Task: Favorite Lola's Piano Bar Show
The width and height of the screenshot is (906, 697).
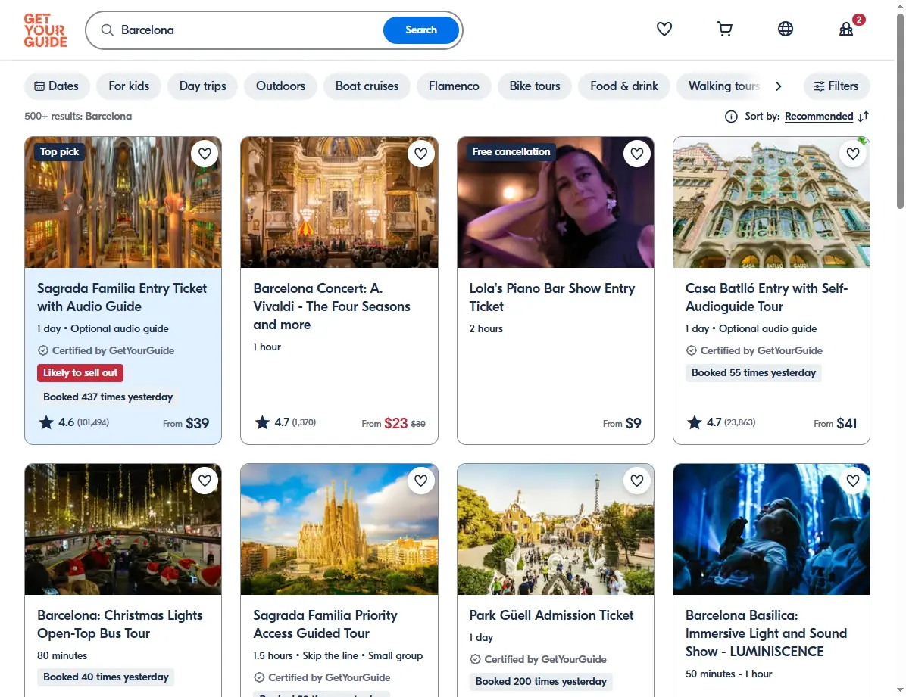Action: coord(637,154)
